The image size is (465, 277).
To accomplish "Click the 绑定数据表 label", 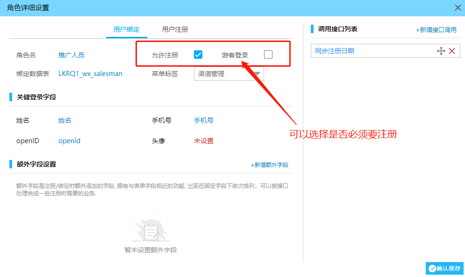I will pyautogui.click(x=33, y=74).
